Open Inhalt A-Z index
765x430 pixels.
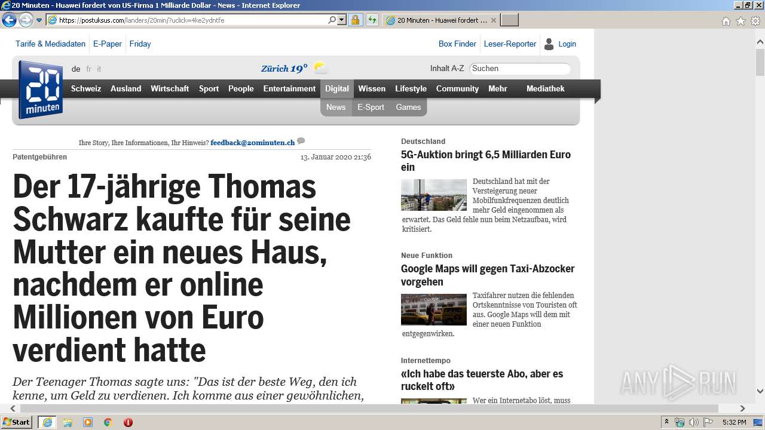(447, 68)
